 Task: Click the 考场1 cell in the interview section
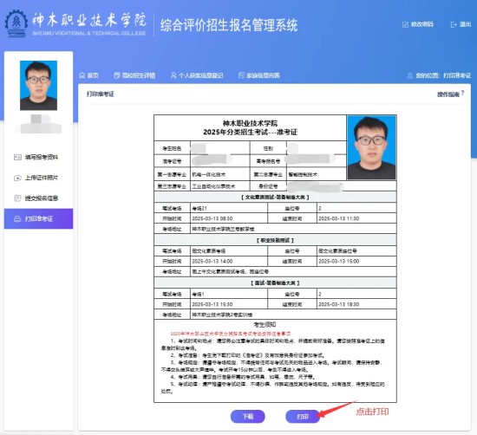pos(229,294)
